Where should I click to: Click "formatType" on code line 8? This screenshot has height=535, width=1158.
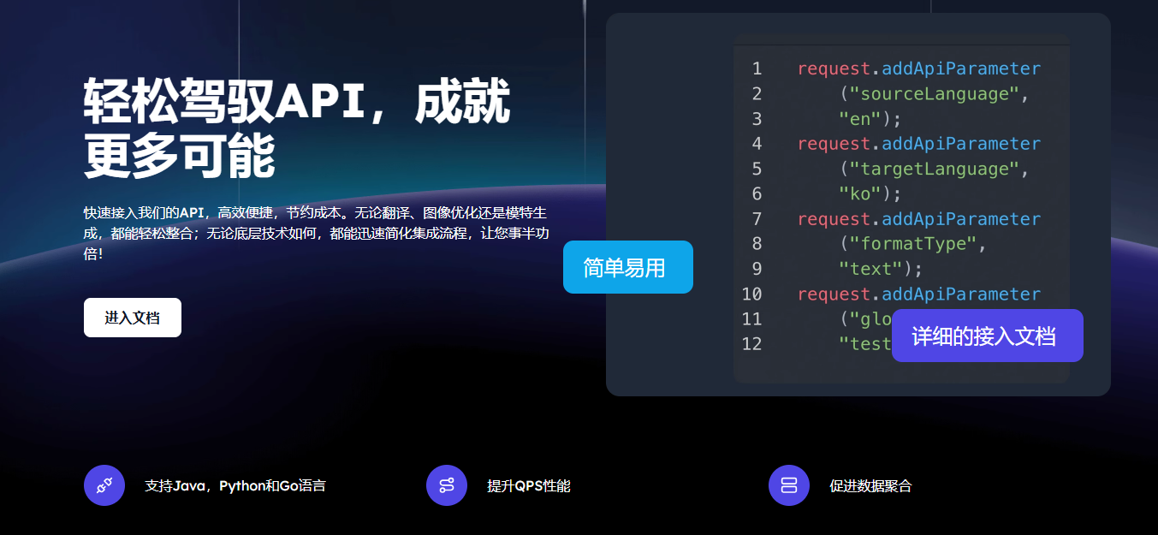coord(913,244)
